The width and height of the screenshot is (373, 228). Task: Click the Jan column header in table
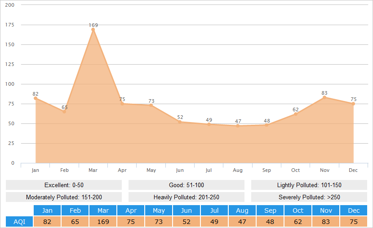click(x=47, y=210)
